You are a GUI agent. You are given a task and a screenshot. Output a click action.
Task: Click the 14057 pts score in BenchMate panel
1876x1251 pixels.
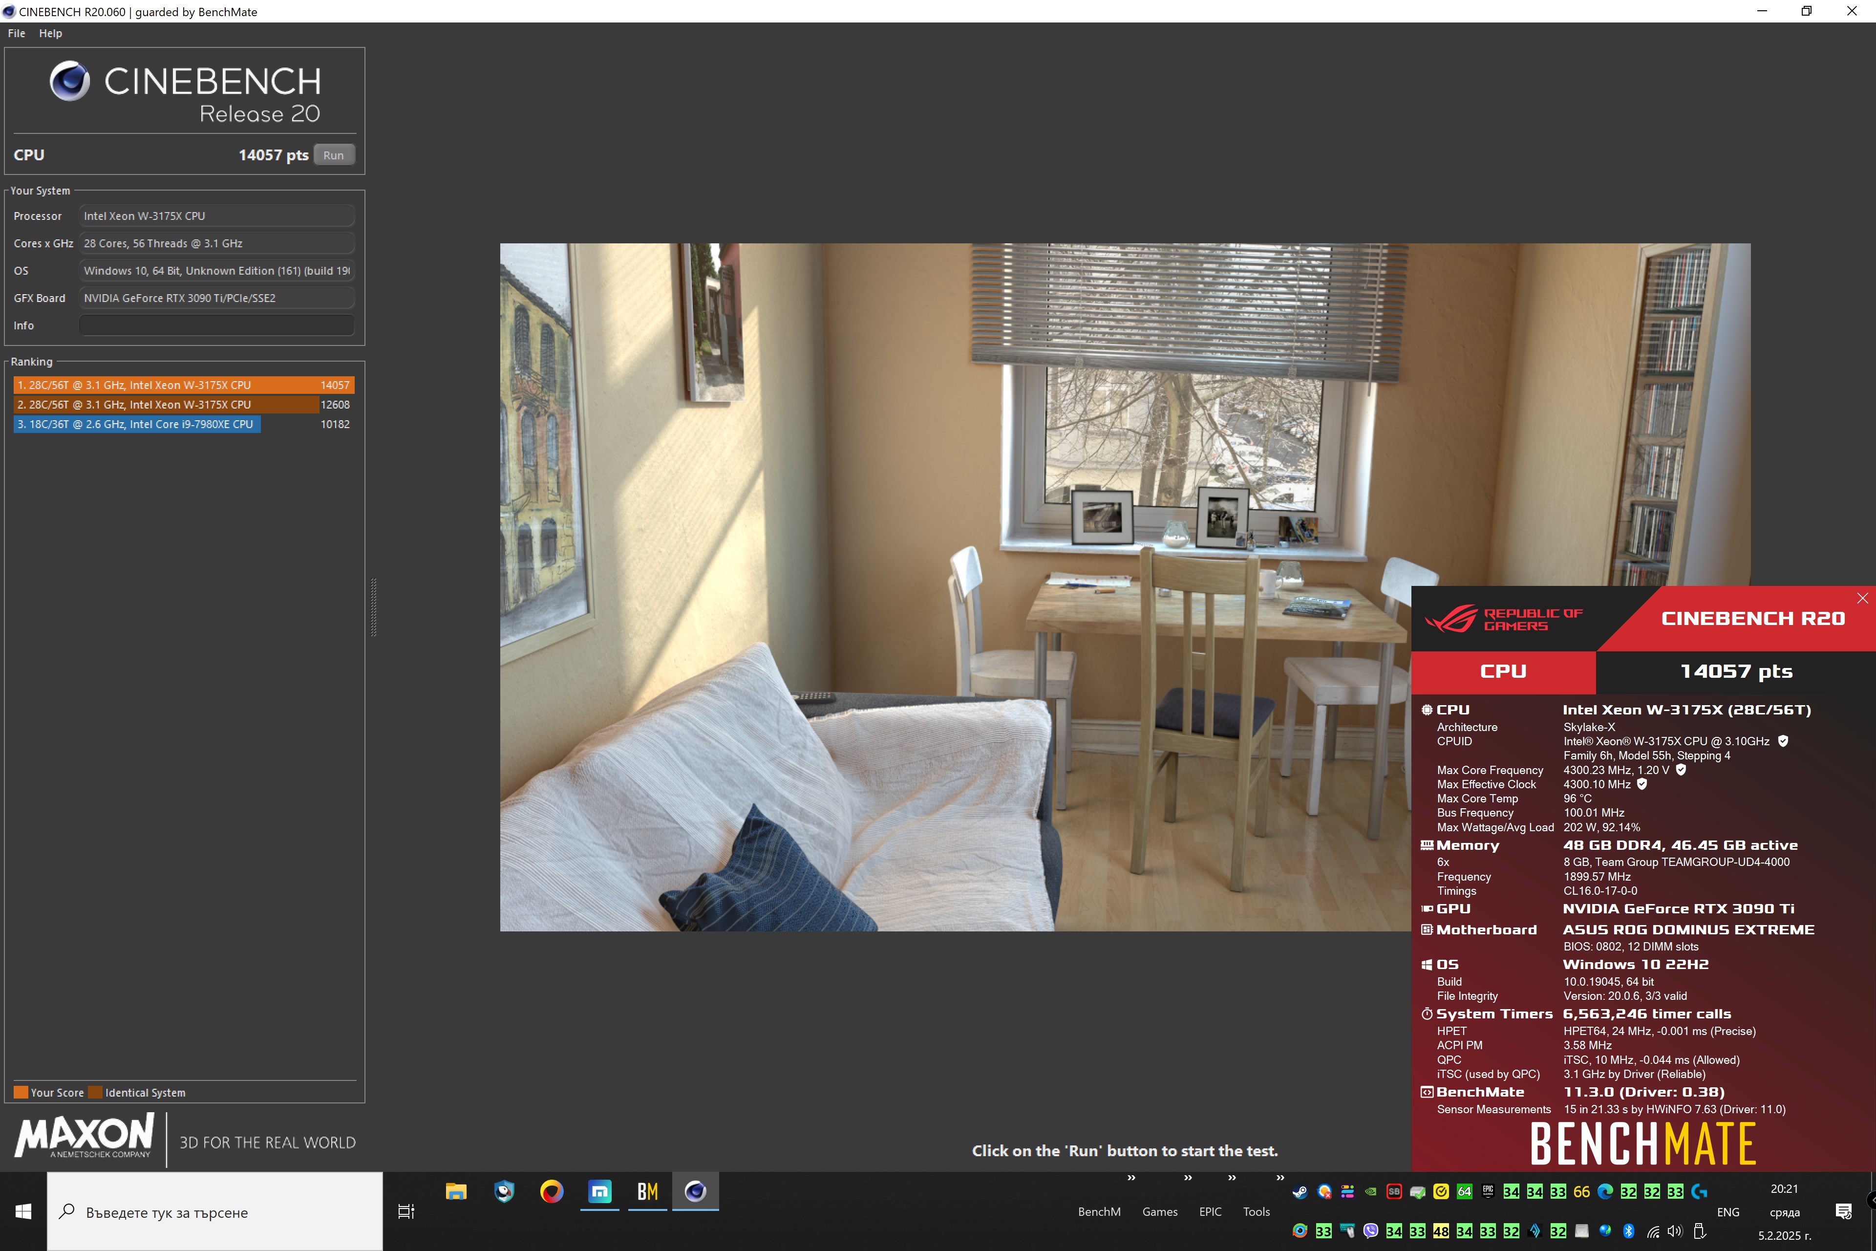pyautogui.click(x=1736, y=672)
